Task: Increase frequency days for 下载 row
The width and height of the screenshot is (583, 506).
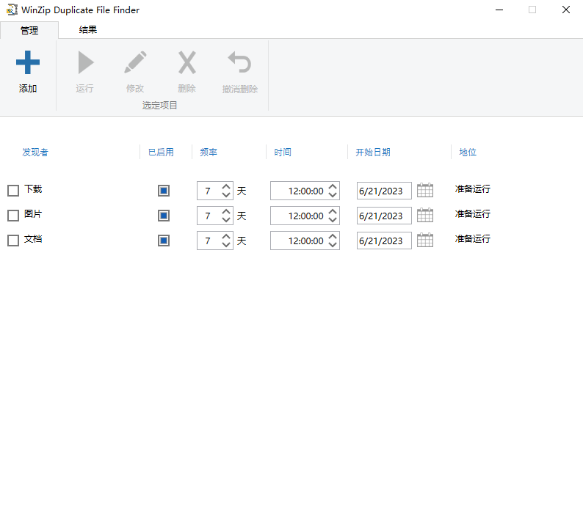Action: click(226, 186)
